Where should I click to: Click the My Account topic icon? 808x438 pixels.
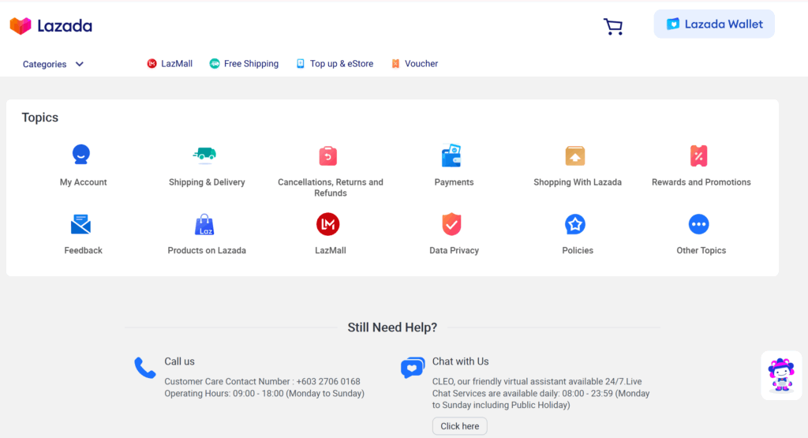pyautogui.click(x=81, y=155)
